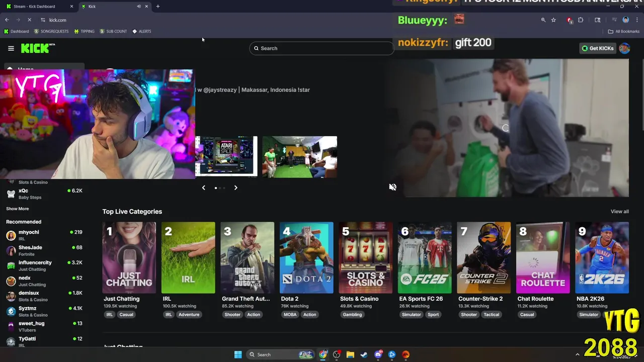Open the Chat Roulette category card
644x362 pixels.
click(543, 257)
